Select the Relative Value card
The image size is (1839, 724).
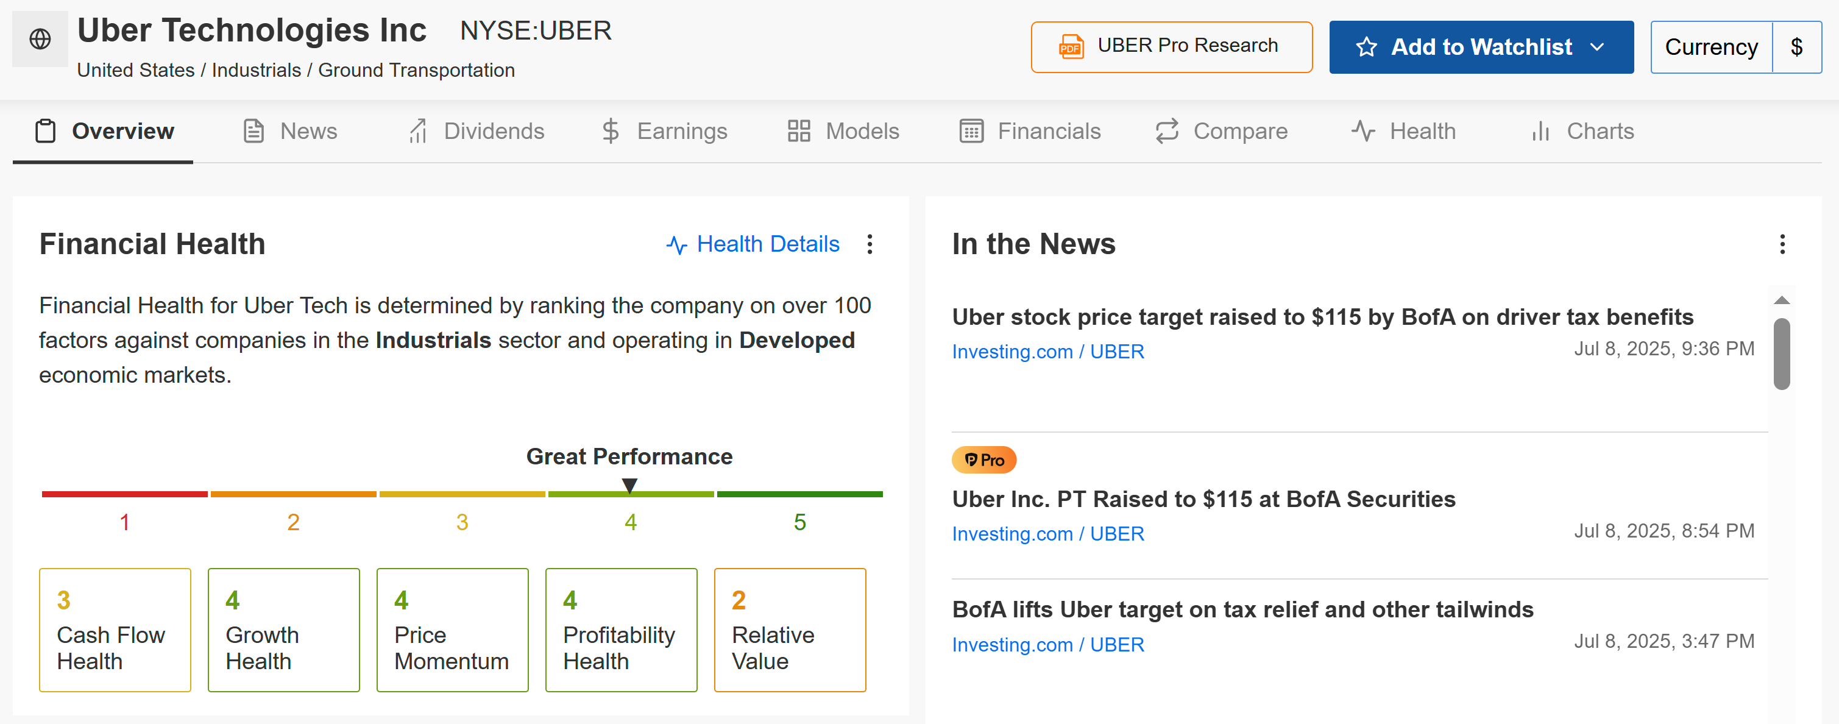790,630
